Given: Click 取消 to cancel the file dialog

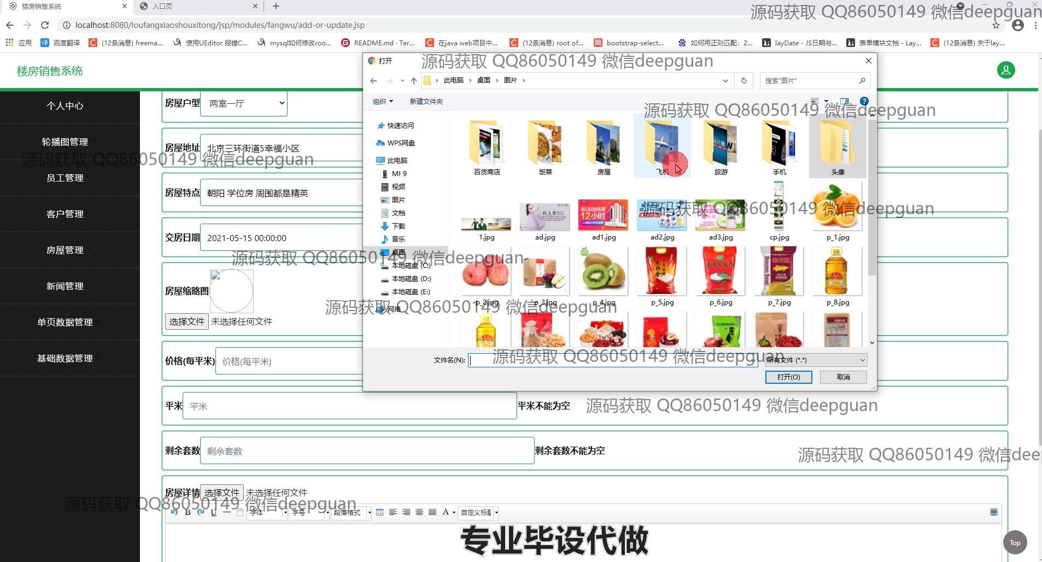Looking at the screenshot, I should click(843, 377).
